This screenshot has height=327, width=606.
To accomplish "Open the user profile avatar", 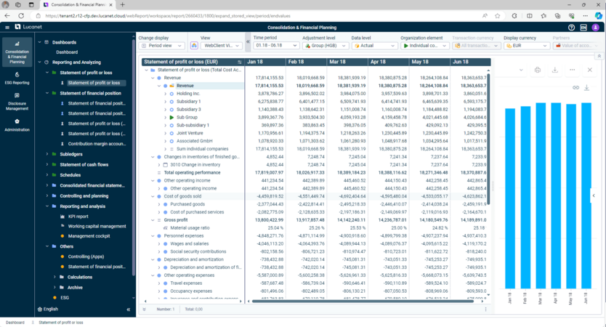I will (595, 28).
